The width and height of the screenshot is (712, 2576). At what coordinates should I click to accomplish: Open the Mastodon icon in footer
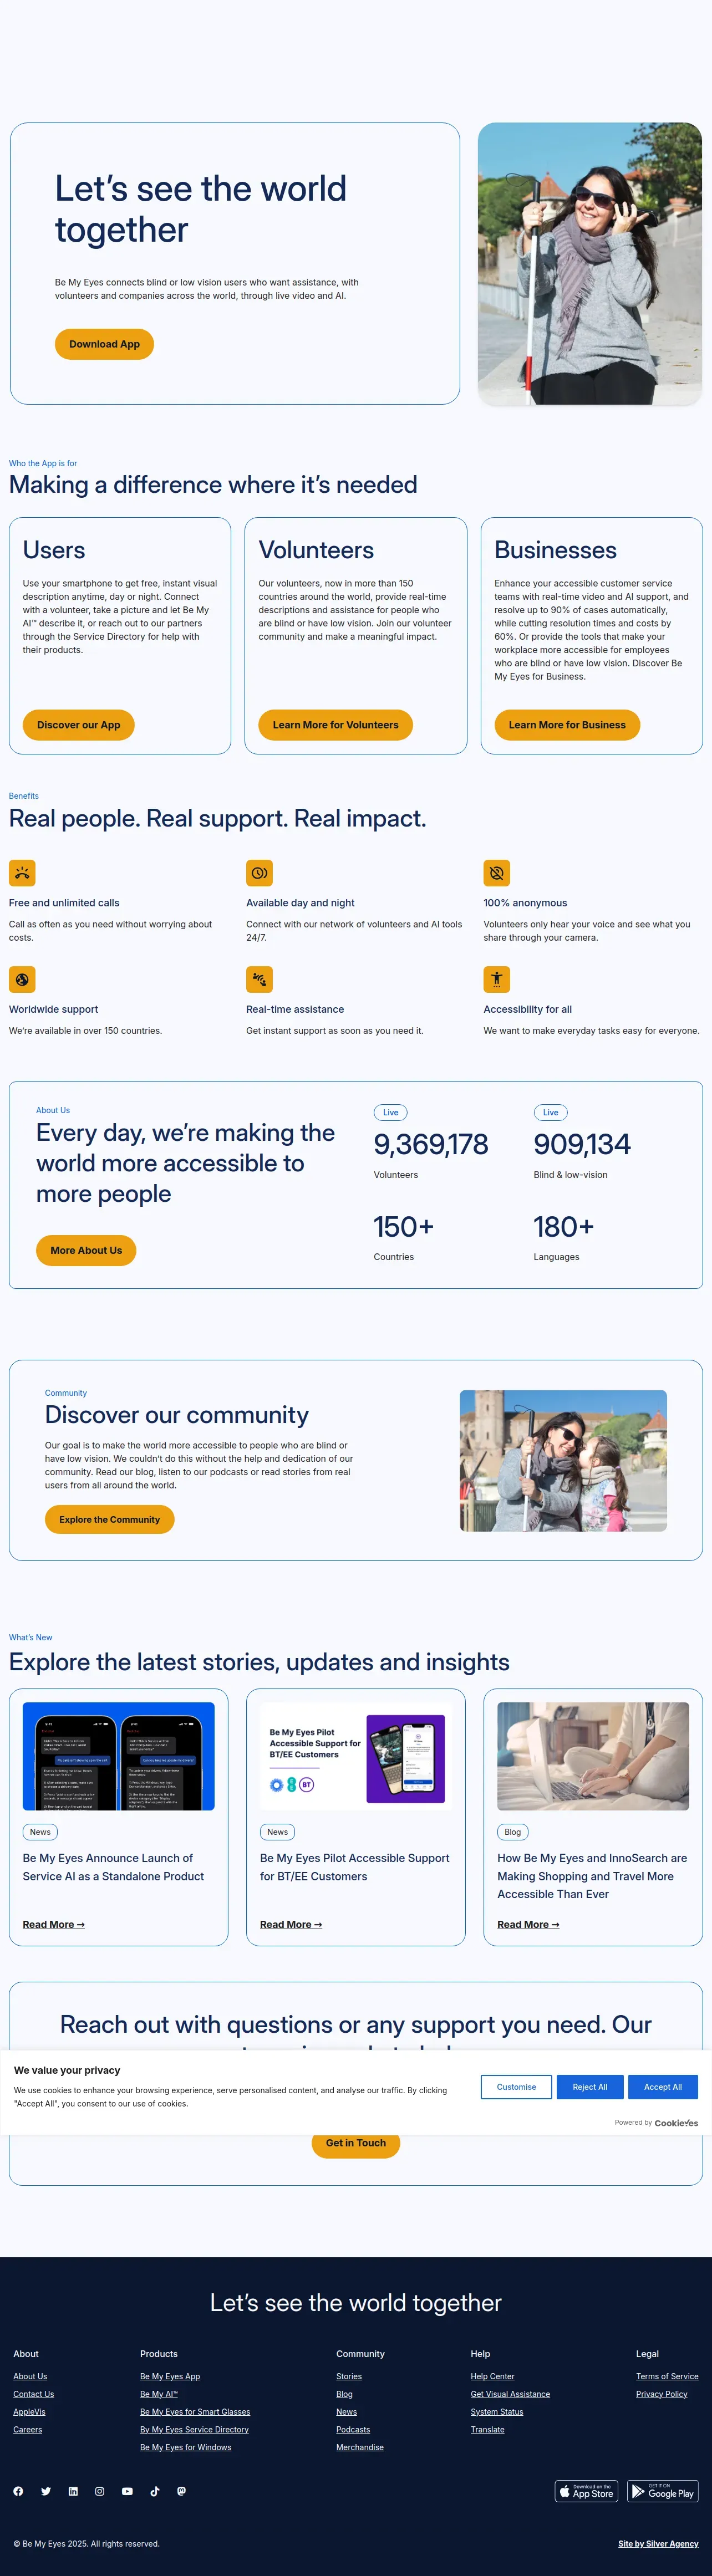click(x=181, y=2491)
